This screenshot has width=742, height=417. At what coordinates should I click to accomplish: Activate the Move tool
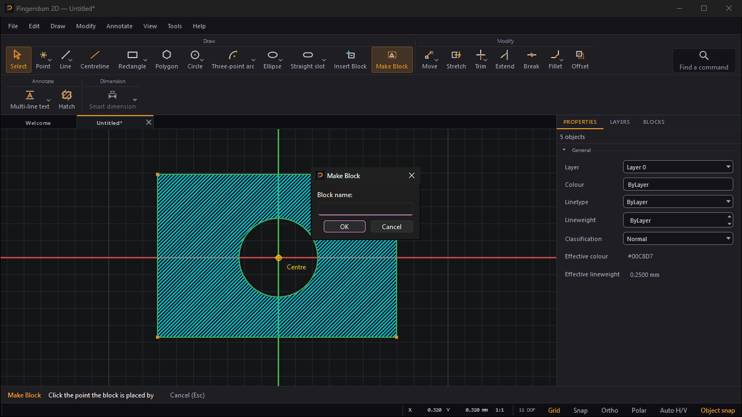tap(429, 60)
